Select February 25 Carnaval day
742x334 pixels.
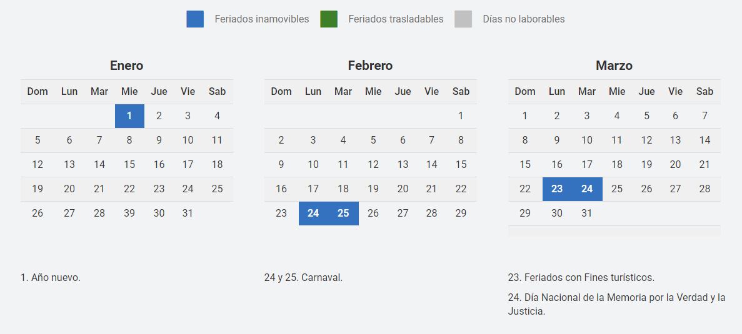343,214
